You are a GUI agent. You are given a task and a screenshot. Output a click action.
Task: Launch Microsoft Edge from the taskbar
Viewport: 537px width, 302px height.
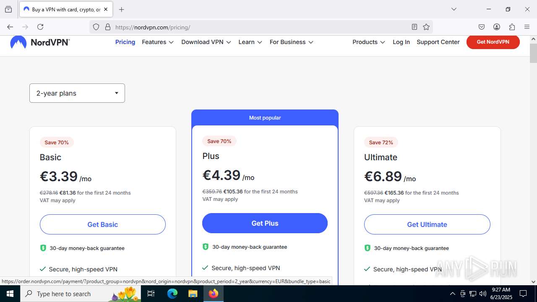(x=172, y=294)
